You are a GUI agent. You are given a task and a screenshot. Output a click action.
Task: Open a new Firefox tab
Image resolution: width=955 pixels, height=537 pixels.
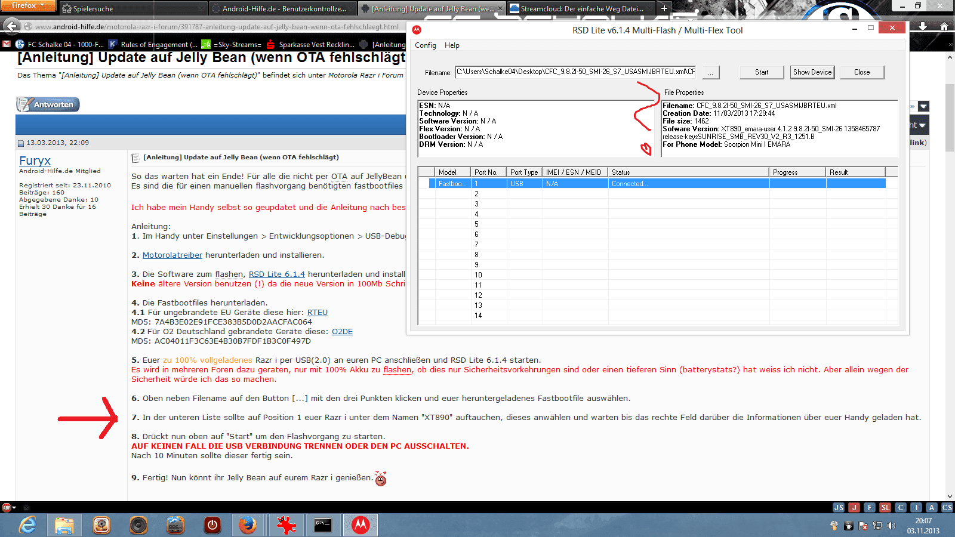coord(664,8)
